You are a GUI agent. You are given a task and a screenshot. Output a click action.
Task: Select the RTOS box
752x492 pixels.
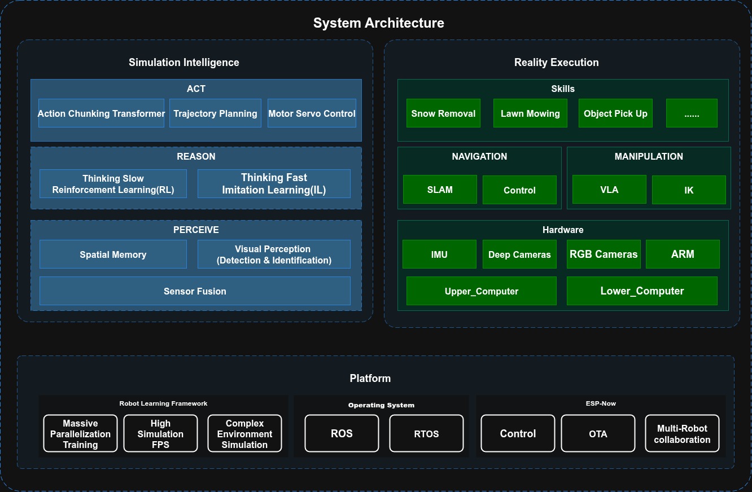coord(426,433)
